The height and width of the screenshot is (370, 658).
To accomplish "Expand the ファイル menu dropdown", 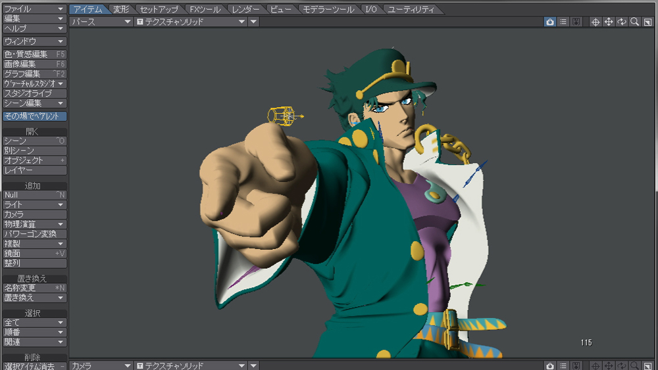I will tap(34, 9).
